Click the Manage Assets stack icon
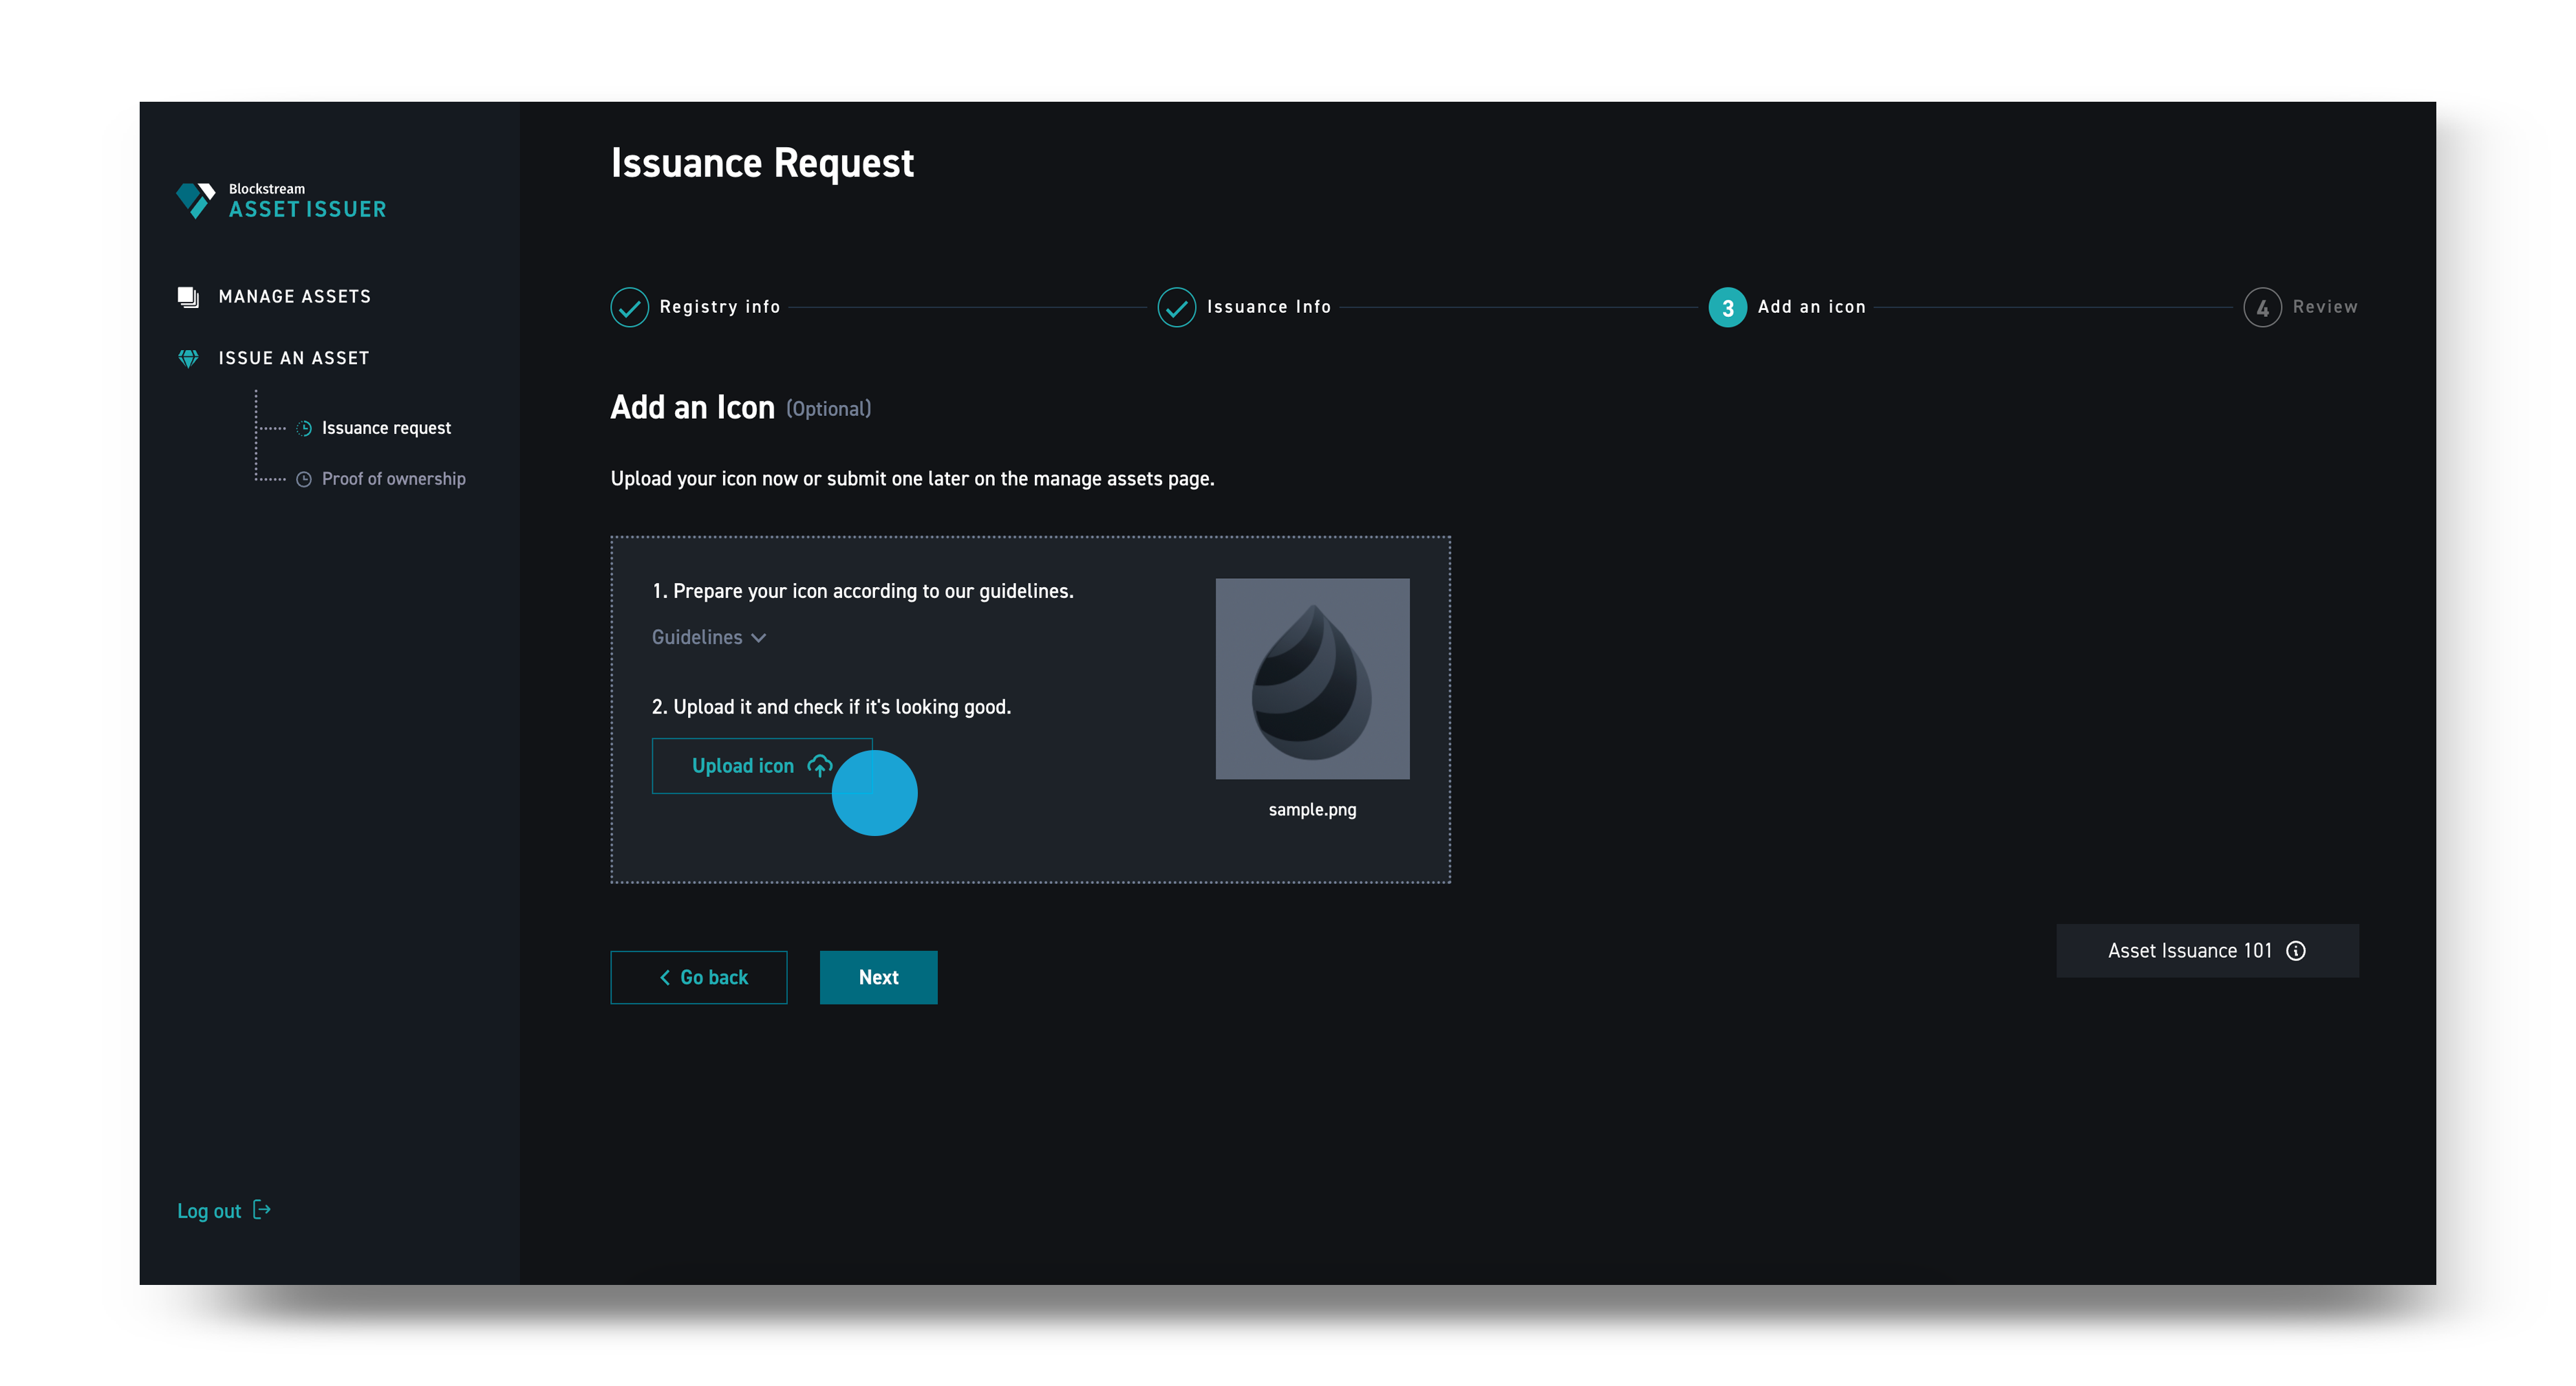The image size is (2576, 1386). [x=188, y=297]
